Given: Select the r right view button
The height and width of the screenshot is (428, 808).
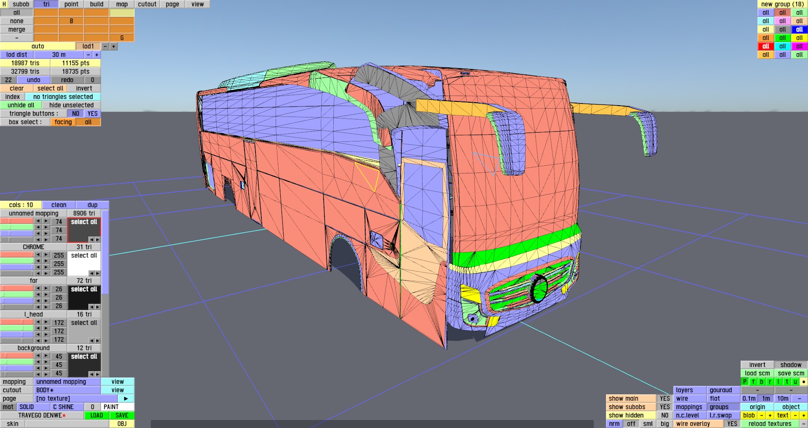Looking at the screenshot, I should (770, 382).
